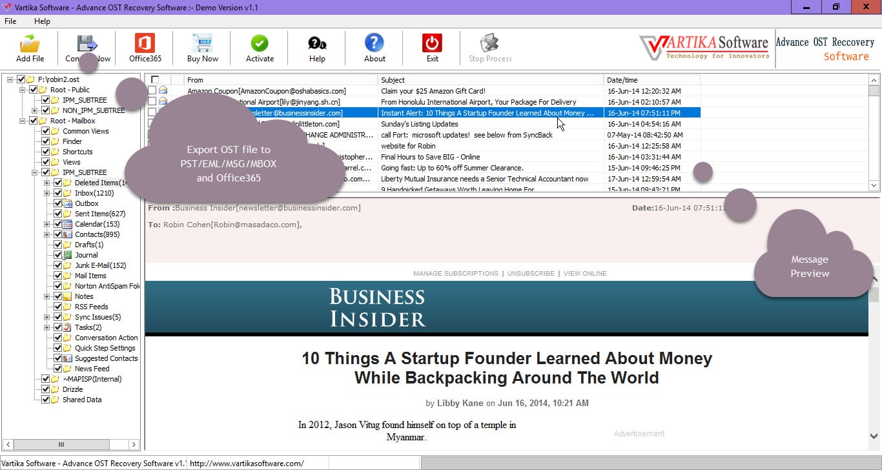The height and width of the screenshot is (470, 882).
Task: Select the Outbox folder icon
Action: point(68,203)
